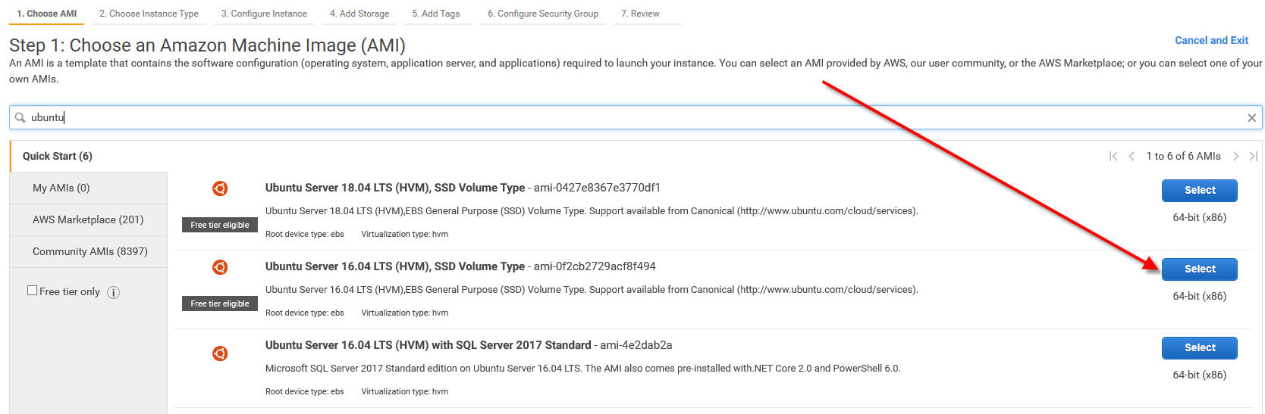Jump to the last page of AMIs
1265x414 pixels.
pos(1253,157)
